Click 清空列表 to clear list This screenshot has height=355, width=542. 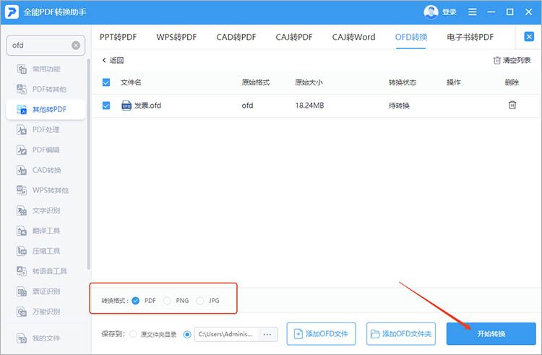point(512,61)
